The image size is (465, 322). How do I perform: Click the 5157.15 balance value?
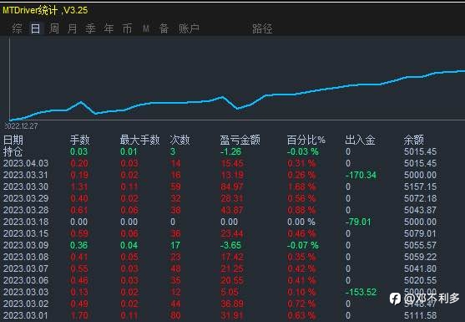pos(420,187)
